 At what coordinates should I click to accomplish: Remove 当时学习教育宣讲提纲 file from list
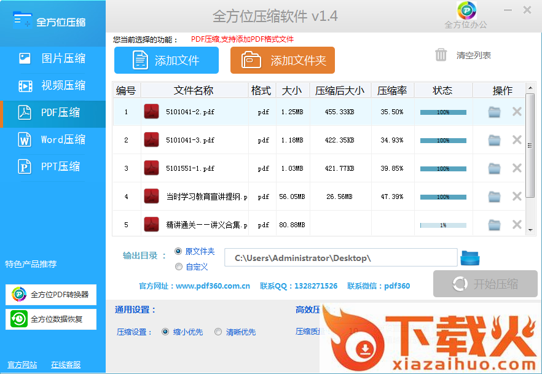coord(517,197)
